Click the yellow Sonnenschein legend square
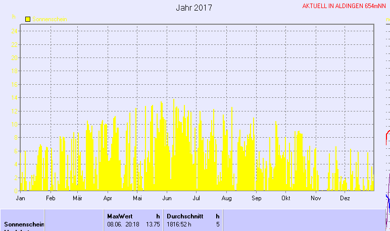The width and height of the screenshot is (390, 231). click(28, 19)
